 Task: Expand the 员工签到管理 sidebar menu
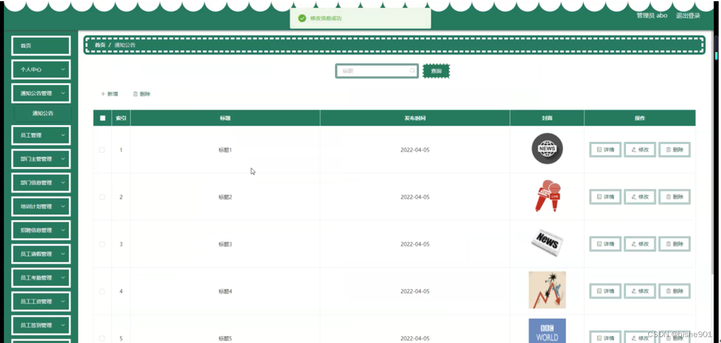[x=41, y=325]
